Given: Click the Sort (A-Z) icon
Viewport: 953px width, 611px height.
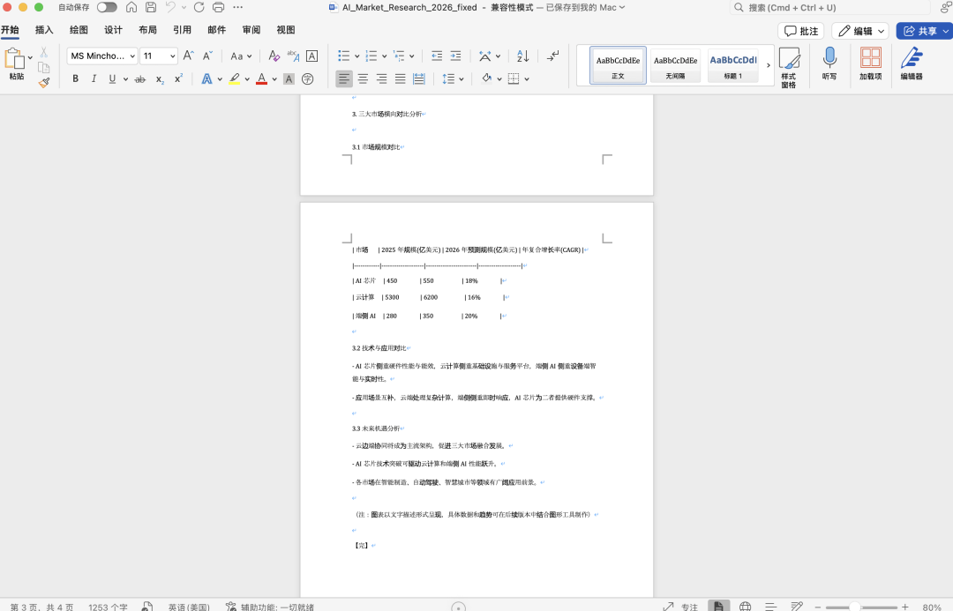Looking at the screenshot, I should (x=522, y=56).
